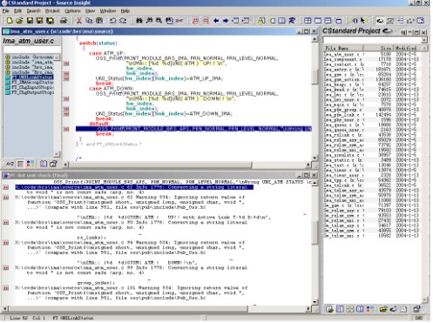
Task: Open the Window menu
Action: point(108,10)
